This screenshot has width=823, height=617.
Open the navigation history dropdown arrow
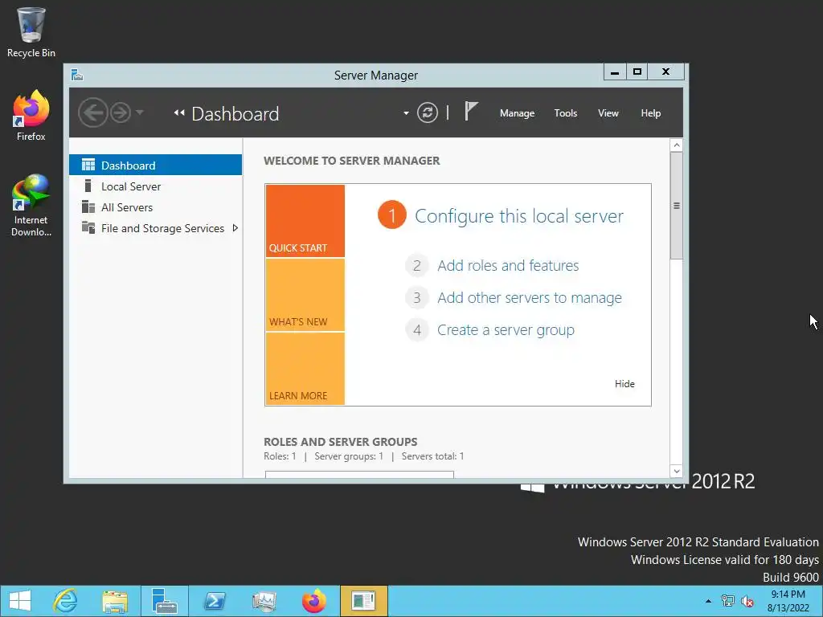[140, 112]
